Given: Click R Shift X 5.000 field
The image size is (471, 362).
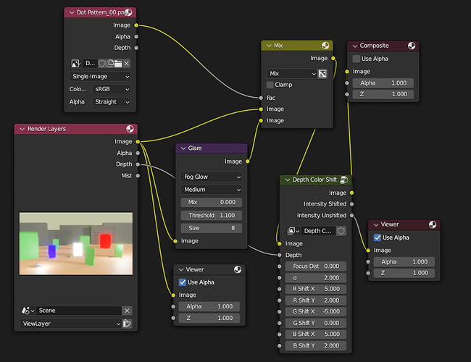Looking at the screenshot, I should pos(316,289).
